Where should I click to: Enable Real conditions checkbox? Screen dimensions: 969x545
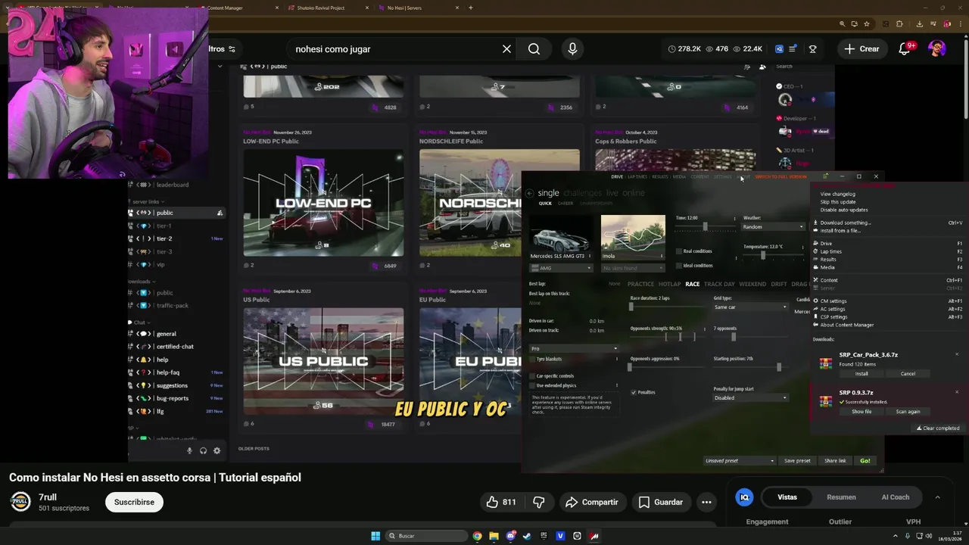679,251
